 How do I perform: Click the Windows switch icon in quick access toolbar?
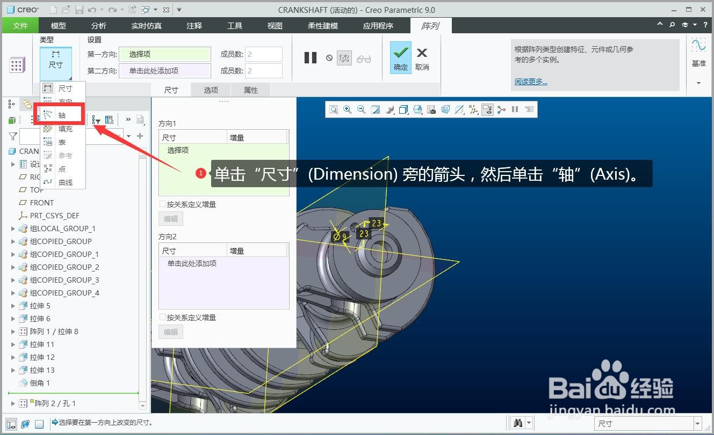146,10
